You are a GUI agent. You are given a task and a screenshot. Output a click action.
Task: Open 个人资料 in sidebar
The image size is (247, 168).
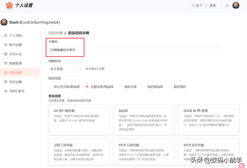pyautogui.click(x=20, y=35)
